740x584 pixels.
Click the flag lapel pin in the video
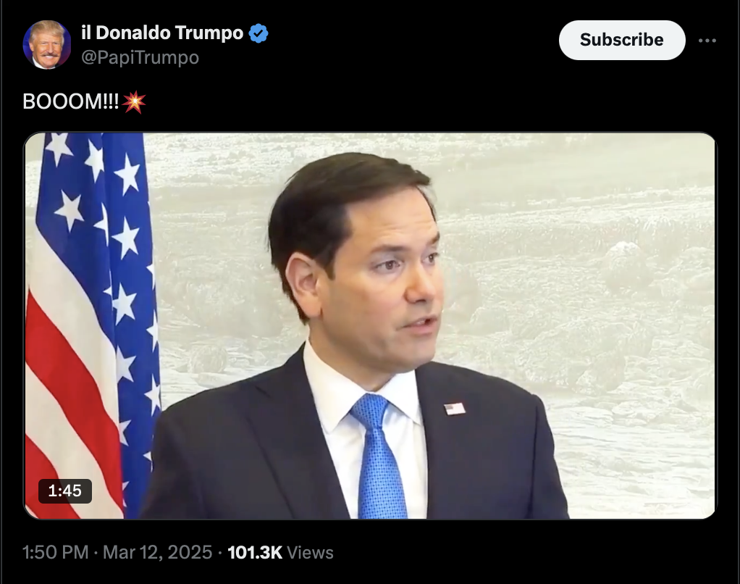click(455, 409)
